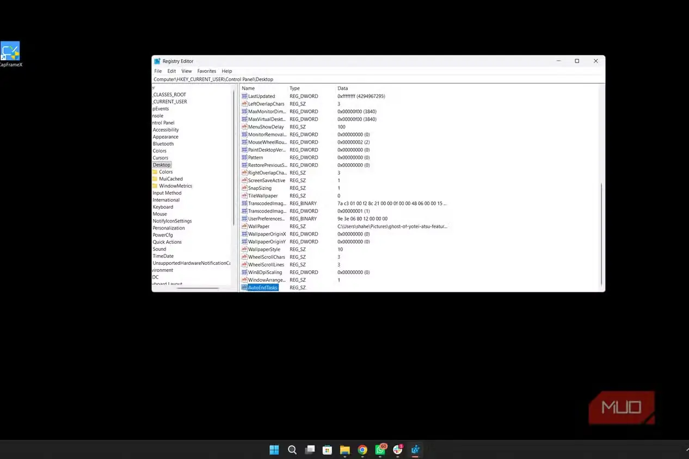This screenshot has height=459, width=689.
Task: Open WhatsApp from the taskbar
Action: pos(380,449)
